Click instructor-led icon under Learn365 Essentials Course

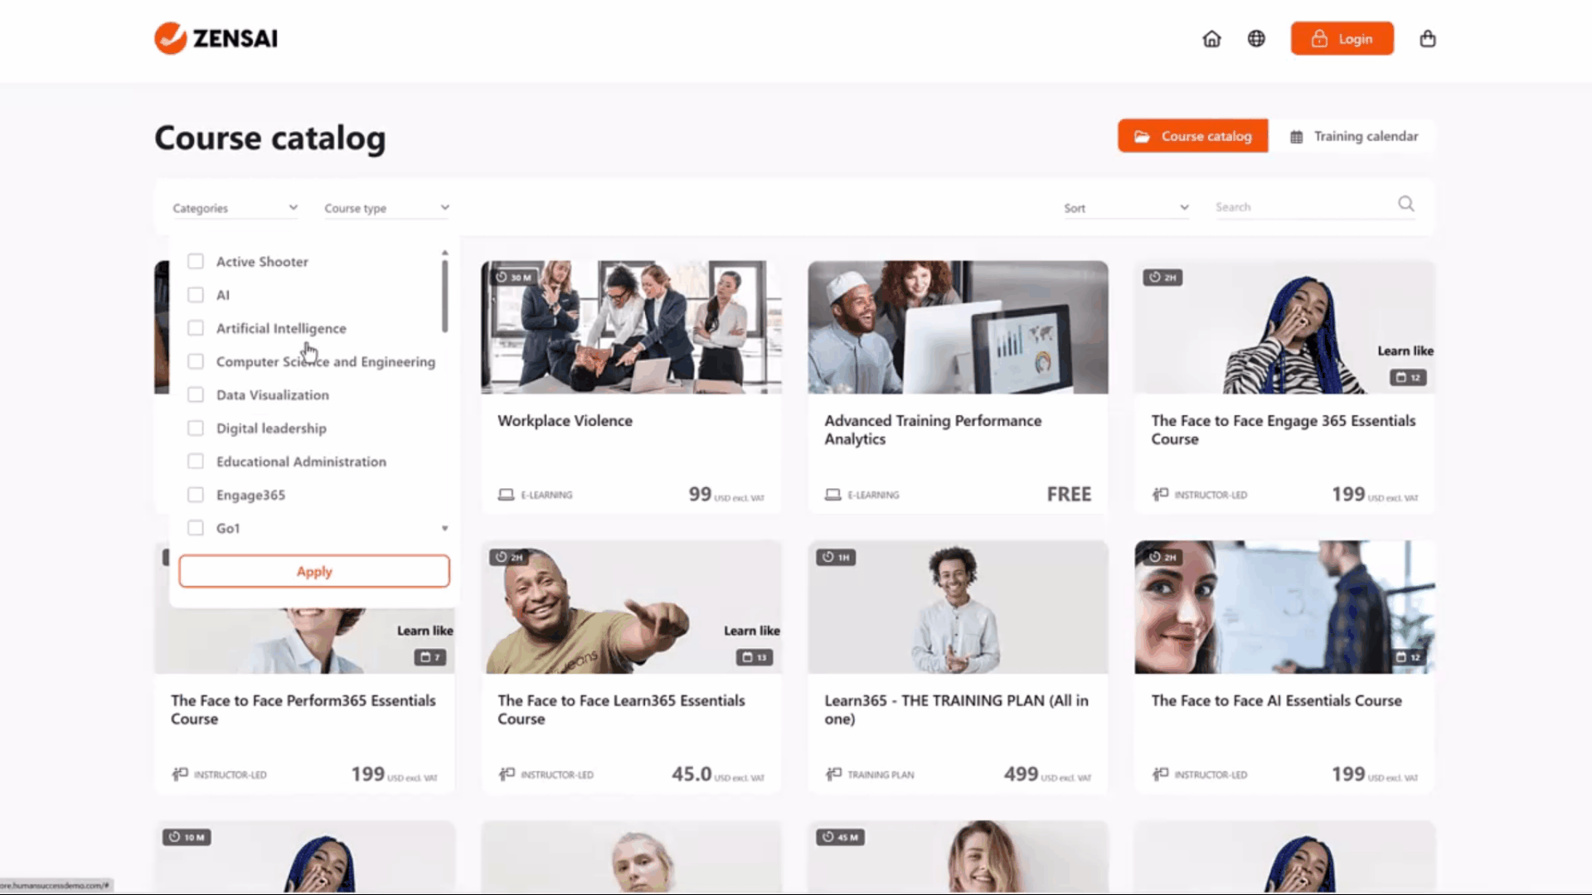pos(506,774)
